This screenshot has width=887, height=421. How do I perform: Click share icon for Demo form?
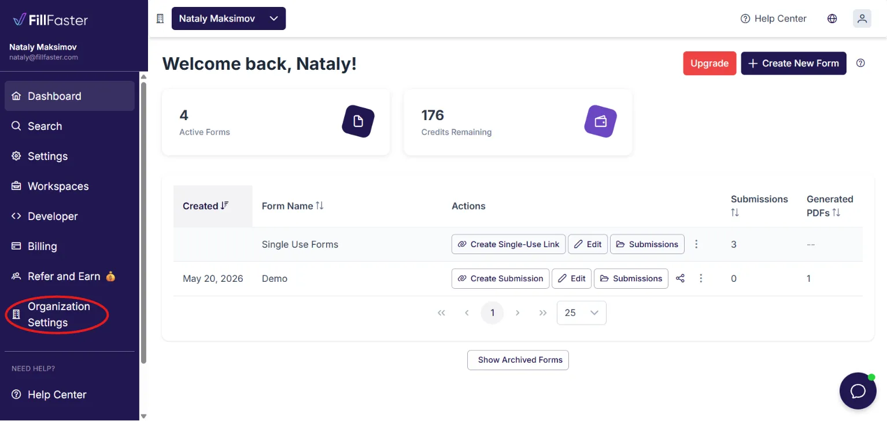click(681, 278)
